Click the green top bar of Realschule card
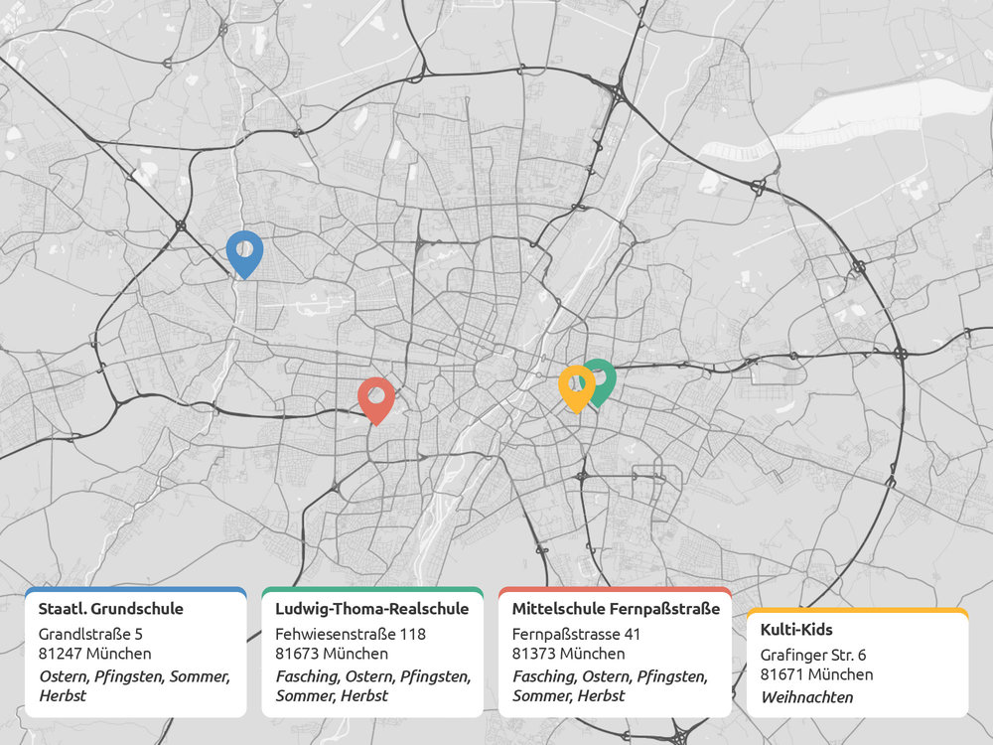 click(372, 589)
